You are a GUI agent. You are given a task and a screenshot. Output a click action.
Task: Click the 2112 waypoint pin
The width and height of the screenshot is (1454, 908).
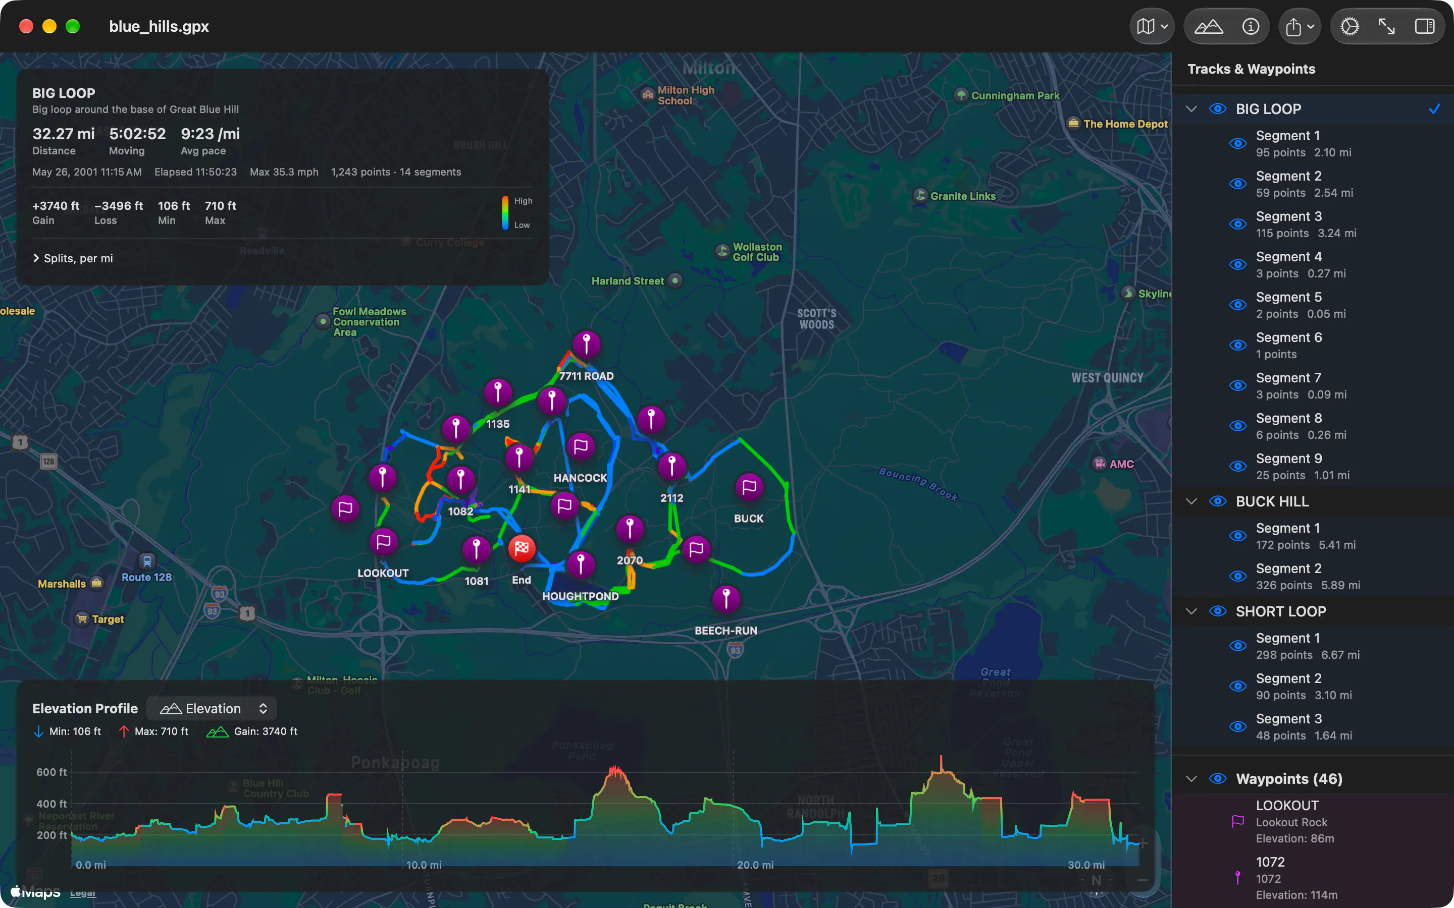(x=672, y=466)
